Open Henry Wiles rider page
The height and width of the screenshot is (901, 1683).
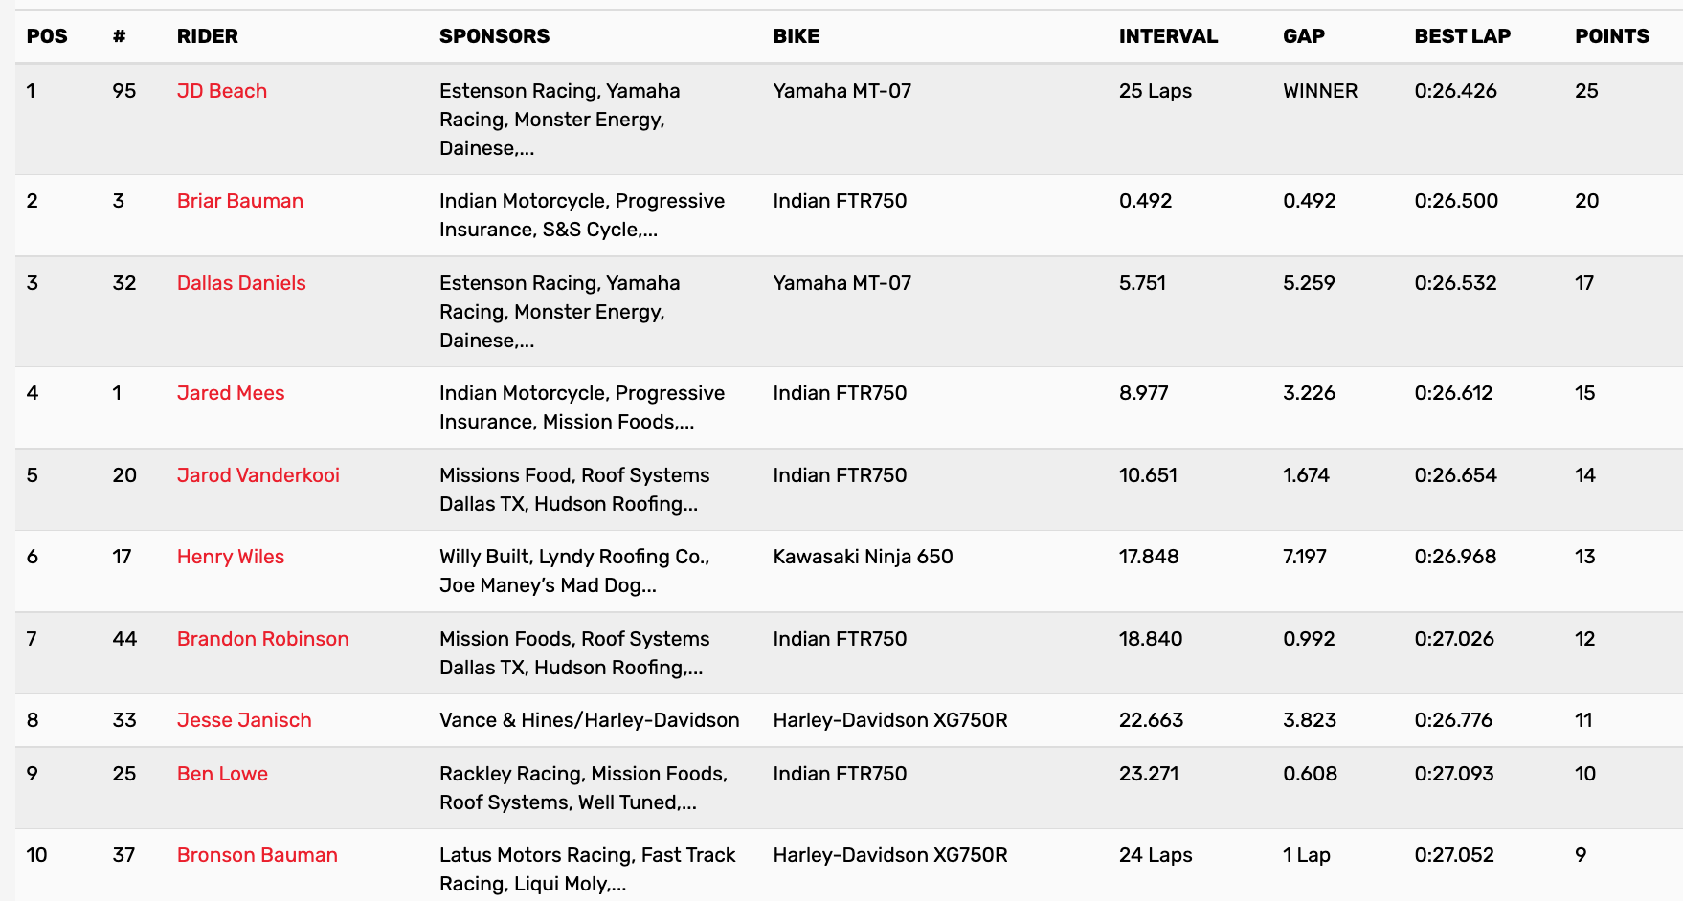pyautogui.click(x=231, y=557)
